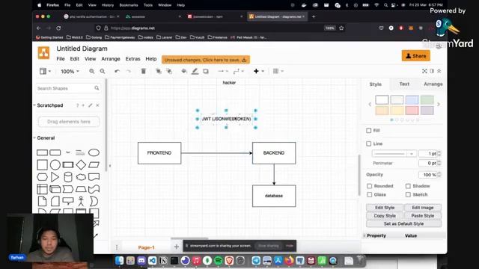Edit the Scratchpad with pencil icon
Viewport: 479px width, 269px height.
(90, 105)
